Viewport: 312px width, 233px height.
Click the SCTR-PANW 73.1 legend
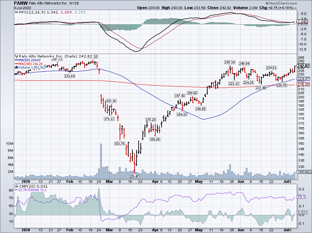tap(33, 190)
